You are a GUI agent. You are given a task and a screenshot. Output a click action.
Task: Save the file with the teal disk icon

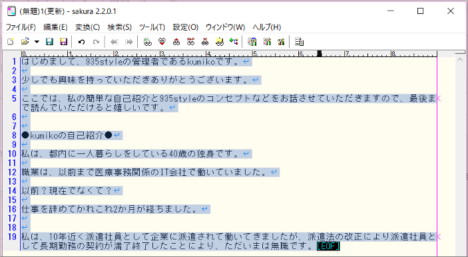(49, 42)
